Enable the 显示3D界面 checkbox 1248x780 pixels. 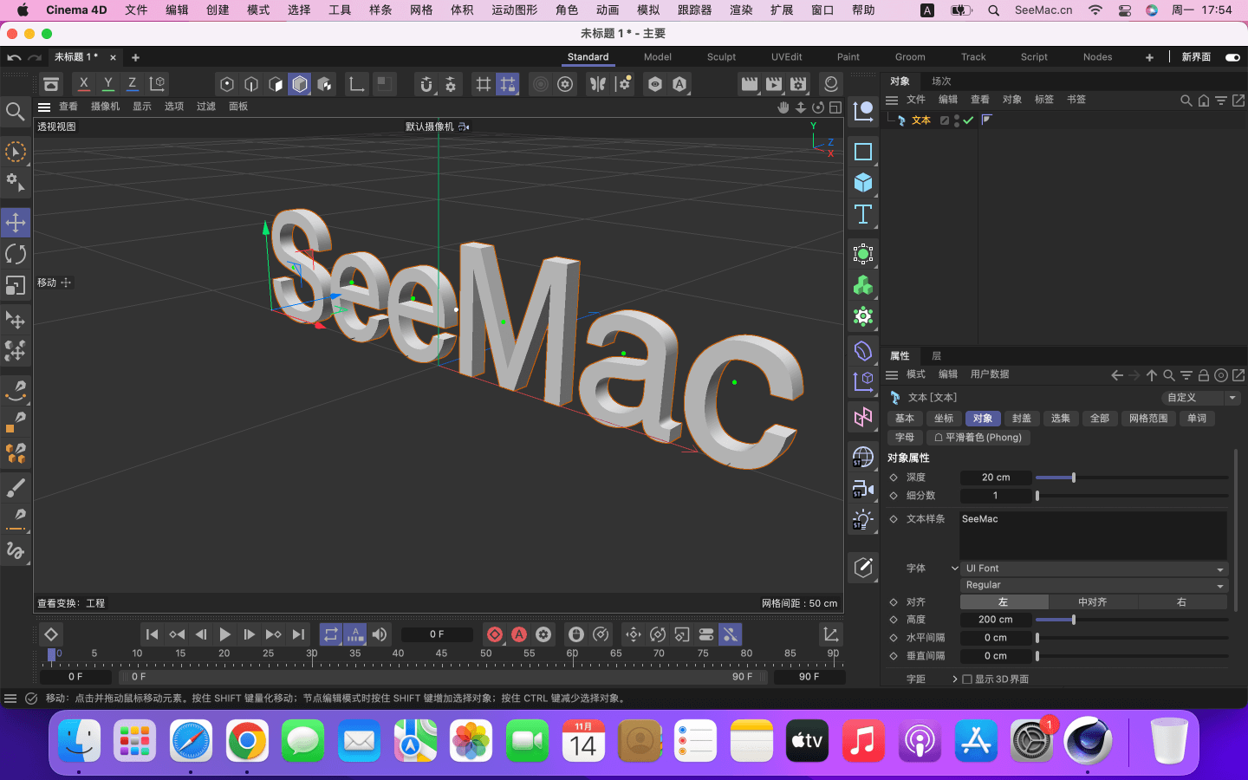(x=967, y=679)
